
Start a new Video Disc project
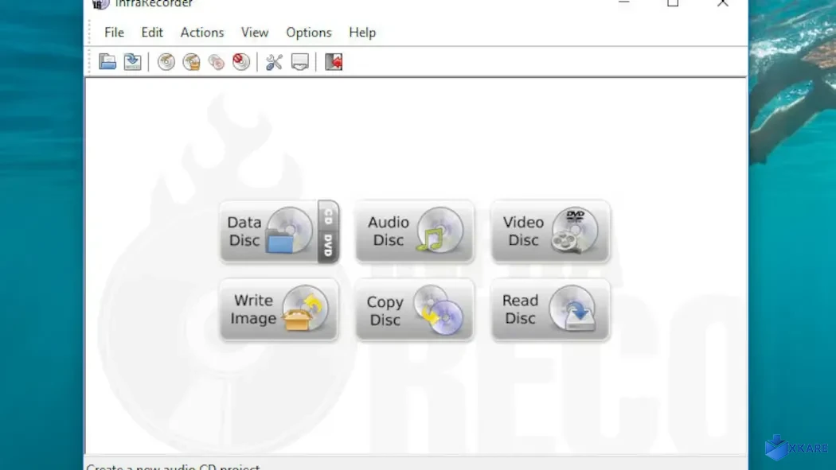click(x=550, y=231)
